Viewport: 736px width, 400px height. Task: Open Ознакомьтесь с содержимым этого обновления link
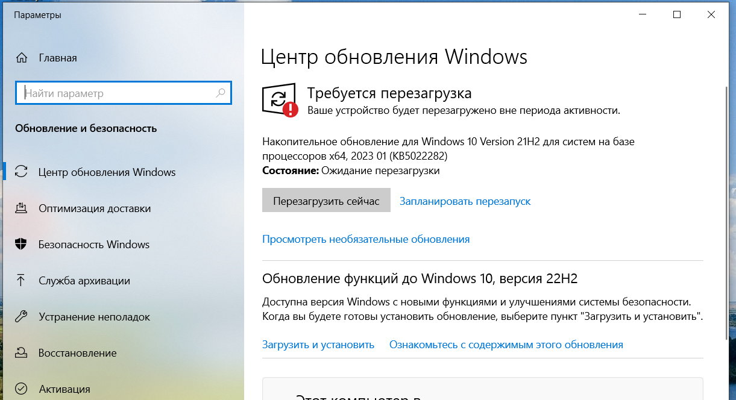[x=506, y=345]
